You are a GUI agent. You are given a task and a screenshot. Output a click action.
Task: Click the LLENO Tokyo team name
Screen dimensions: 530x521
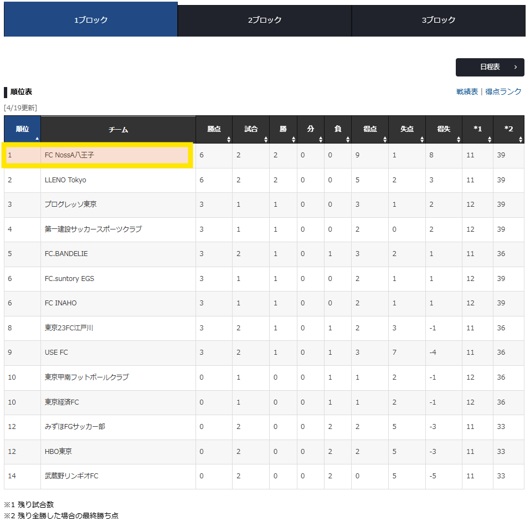coord(65,180)
